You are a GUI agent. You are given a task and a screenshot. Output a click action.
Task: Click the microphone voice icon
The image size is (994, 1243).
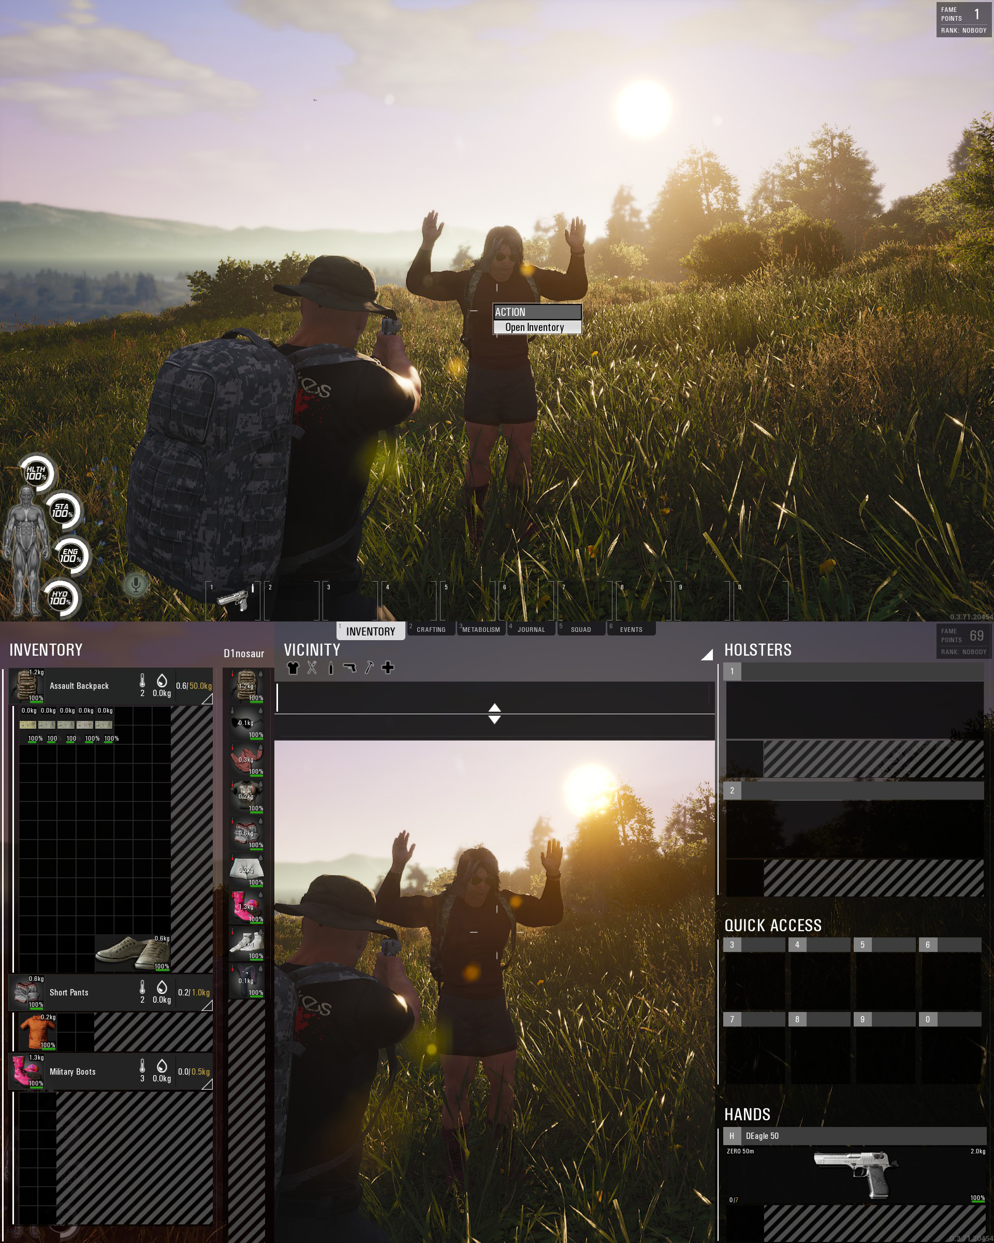point(136,585)
